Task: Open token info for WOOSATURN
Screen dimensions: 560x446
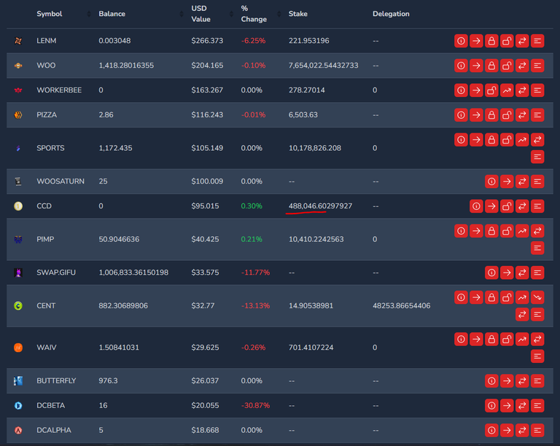Action: (x=491, y=181)
